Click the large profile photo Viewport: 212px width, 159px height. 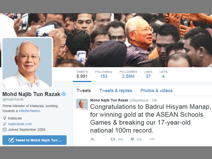[27, 63]
